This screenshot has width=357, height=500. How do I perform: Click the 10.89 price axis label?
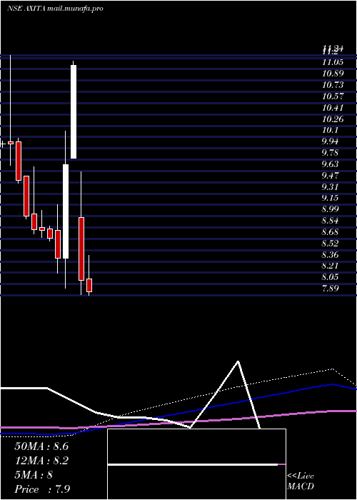coord(333,74)
